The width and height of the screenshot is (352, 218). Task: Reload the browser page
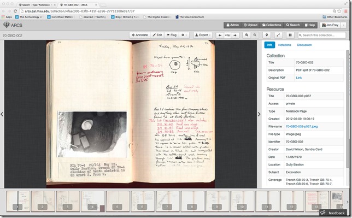(x=15, y=11)
